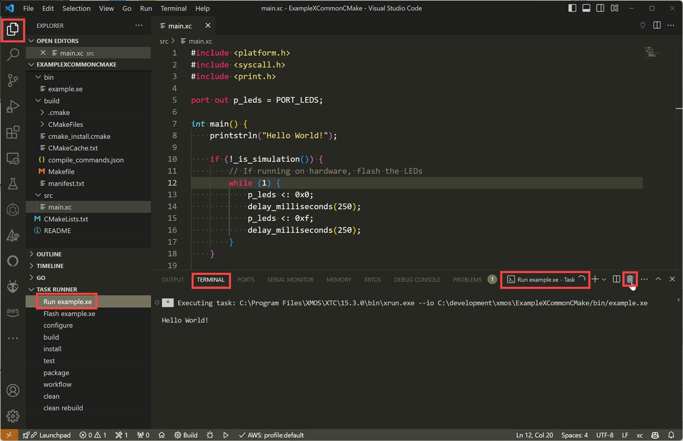This screenshot has width=683, height=441.
Task: Click the play launch icon in status bar
Action: [x=226, y=435]
